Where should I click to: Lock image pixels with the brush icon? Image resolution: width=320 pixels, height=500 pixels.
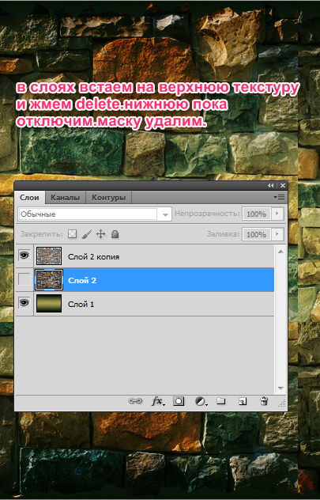point(86,234)
